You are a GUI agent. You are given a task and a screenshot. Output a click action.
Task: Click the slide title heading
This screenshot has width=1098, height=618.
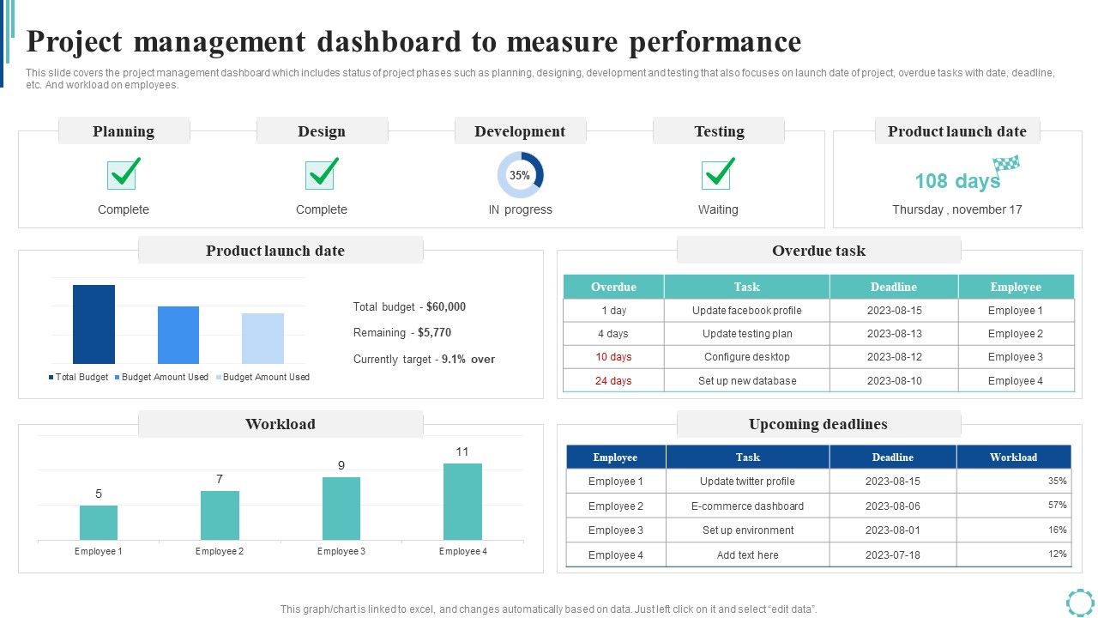tap(413, 41)
